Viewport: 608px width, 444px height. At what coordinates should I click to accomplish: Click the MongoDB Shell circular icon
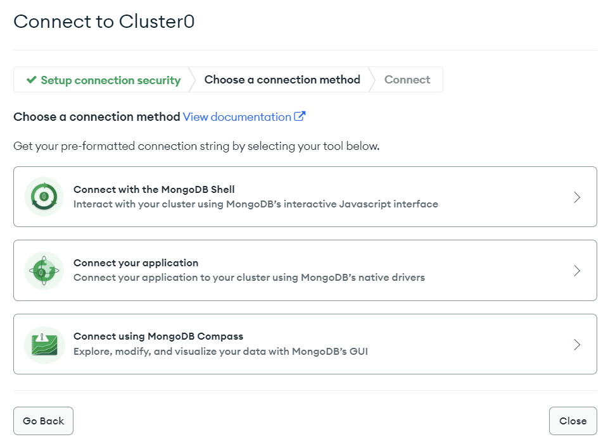coord(44,197)
